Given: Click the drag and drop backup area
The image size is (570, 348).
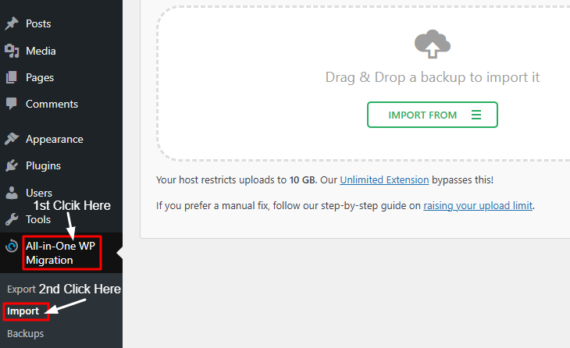Looking at the screenshot, I should [x=432, y=78].
